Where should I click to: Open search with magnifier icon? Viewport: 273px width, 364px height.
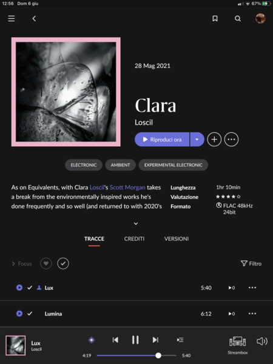[x=237, y=19]
